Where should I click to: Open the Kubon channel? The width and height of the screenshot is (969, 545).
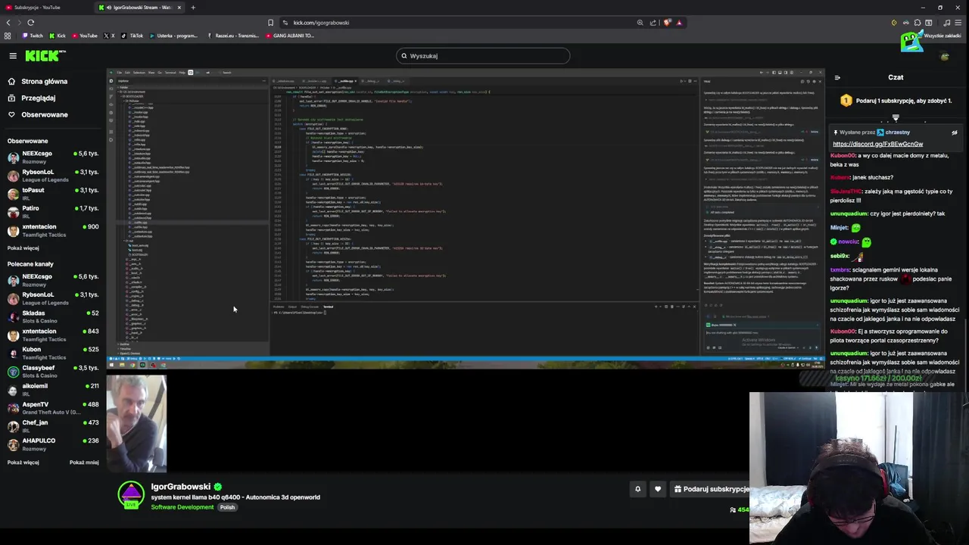(x=53, y=353)
